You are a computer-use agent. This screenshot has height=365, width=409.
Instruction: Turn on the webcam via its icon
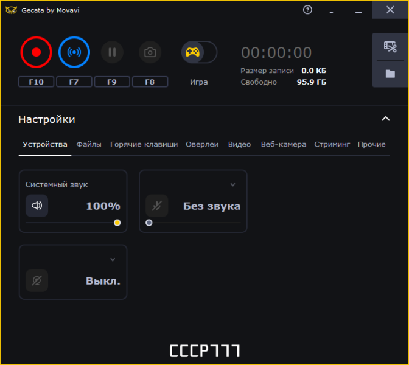coord(37,280)
